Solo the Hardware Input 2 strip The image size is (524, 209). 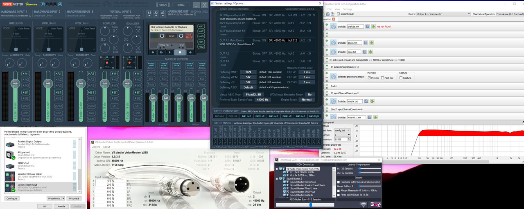59,112
